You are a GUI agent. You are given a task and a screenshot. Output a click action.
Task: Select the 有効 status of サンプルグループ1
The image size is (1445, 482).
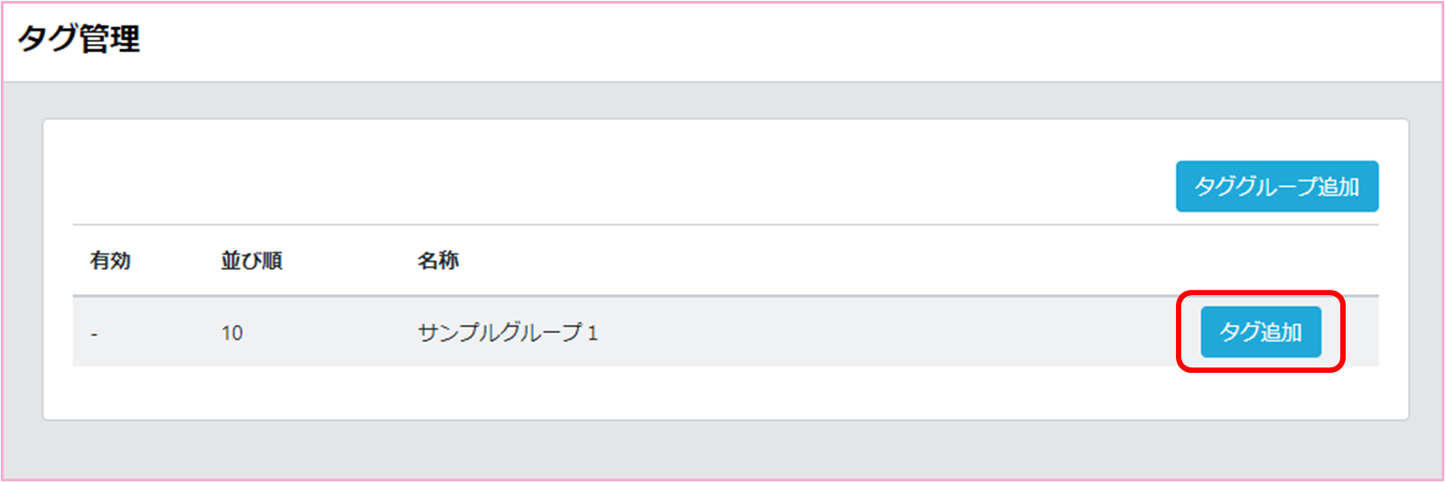94,334
